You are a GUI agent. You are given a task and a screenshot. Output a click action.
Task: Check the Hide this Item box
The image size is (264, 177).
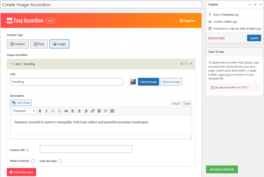point(60,161)
